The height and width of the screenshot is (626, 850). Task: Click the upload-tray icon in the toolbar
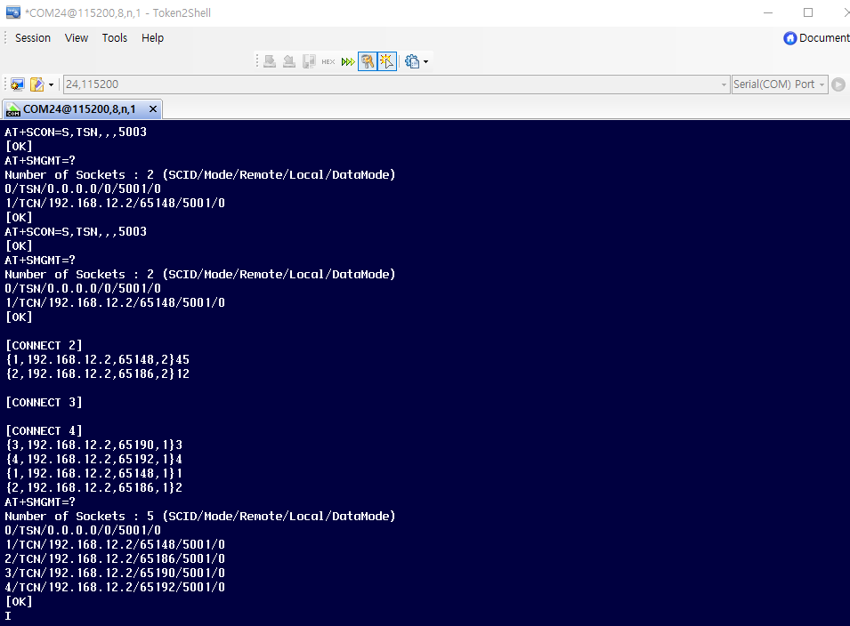pos(289,61)
